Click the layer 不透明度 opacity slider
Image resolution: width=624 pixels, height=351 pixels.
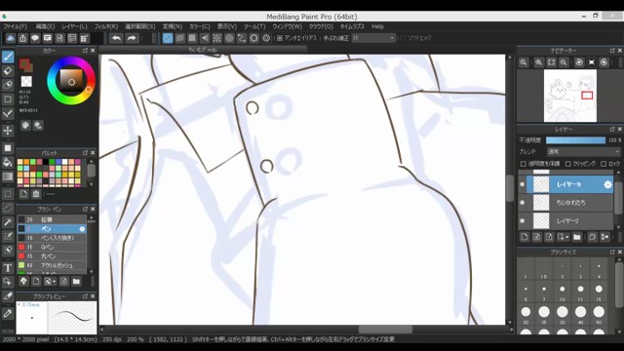[575, 140]
